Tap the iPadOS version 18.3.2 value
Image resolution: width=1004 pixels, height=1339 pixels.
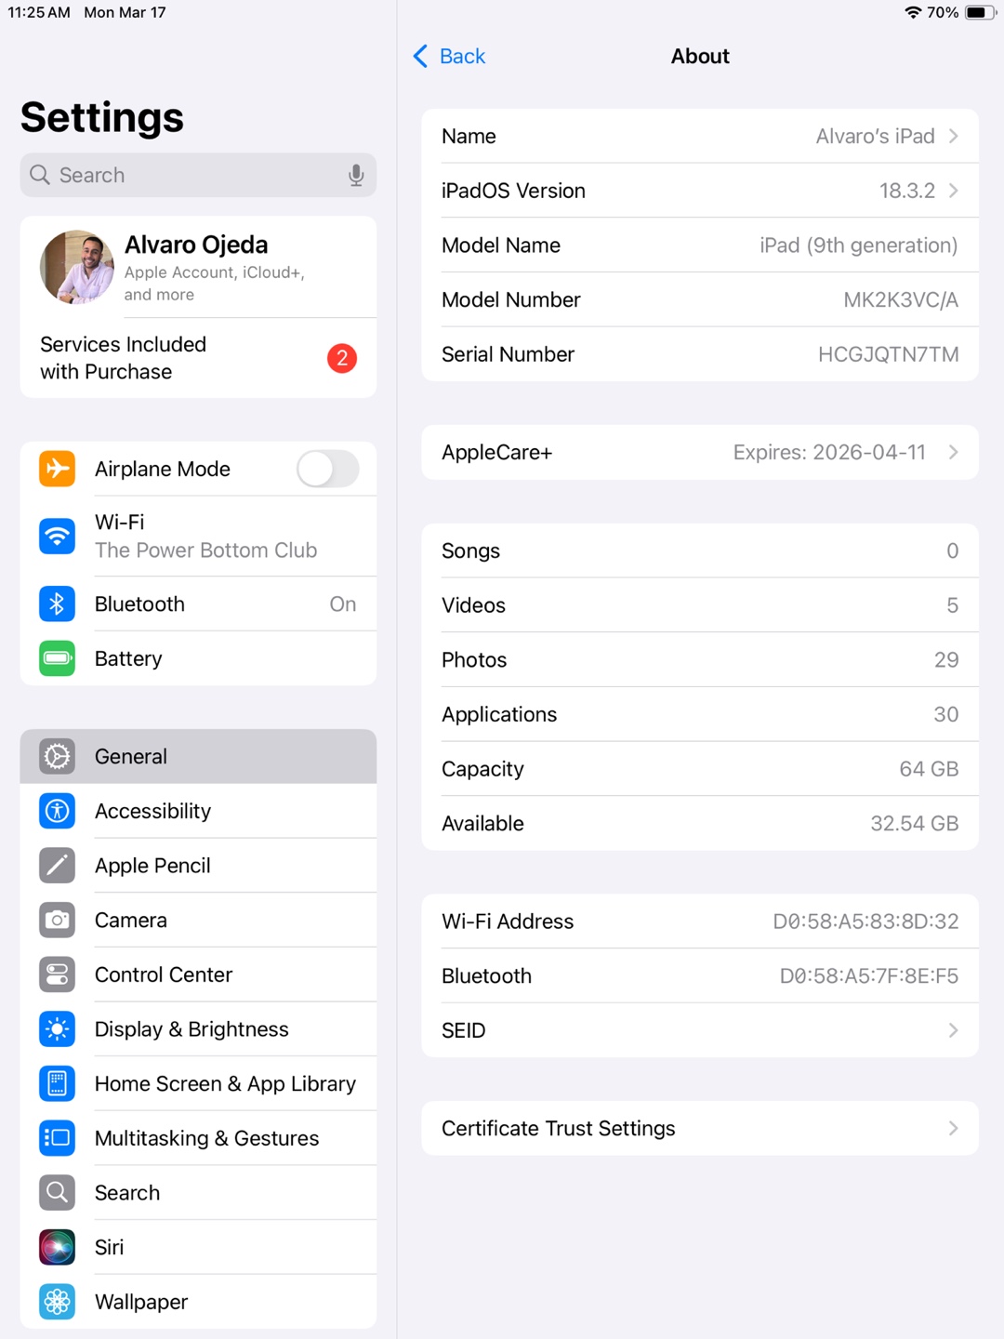(907, 191)
